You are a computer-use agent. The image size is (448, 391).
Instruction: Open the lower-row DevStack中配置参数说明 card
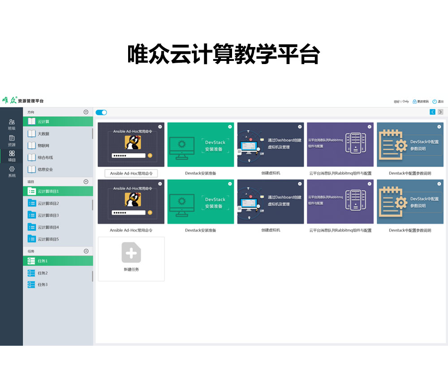click(410, 202)
